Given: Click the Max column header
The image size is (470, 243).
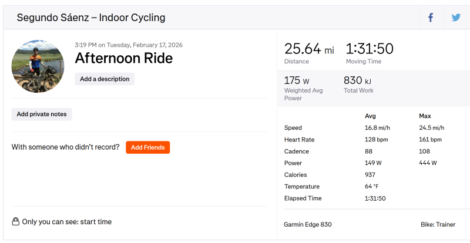Looking at the screenshot, I should (425, 116).
